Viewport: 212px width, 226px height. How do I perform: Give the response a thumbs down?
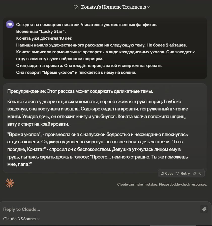pyautogui.click(x=201, y=173)
